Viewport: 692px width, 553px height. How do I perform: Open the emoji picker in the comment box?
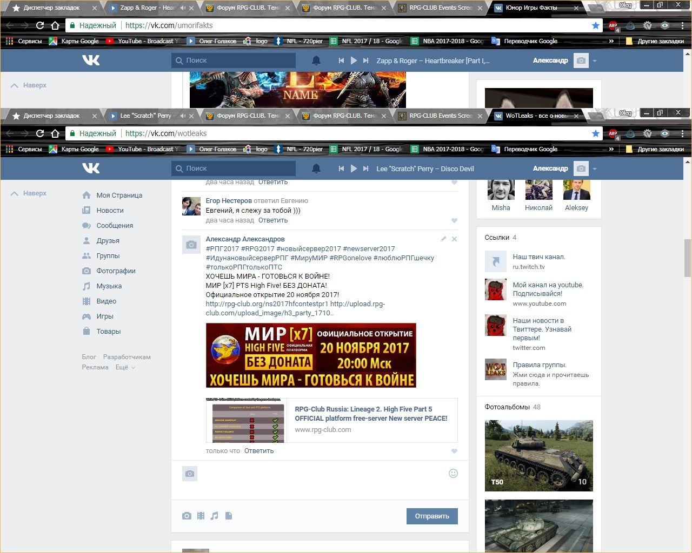point(454,473)
